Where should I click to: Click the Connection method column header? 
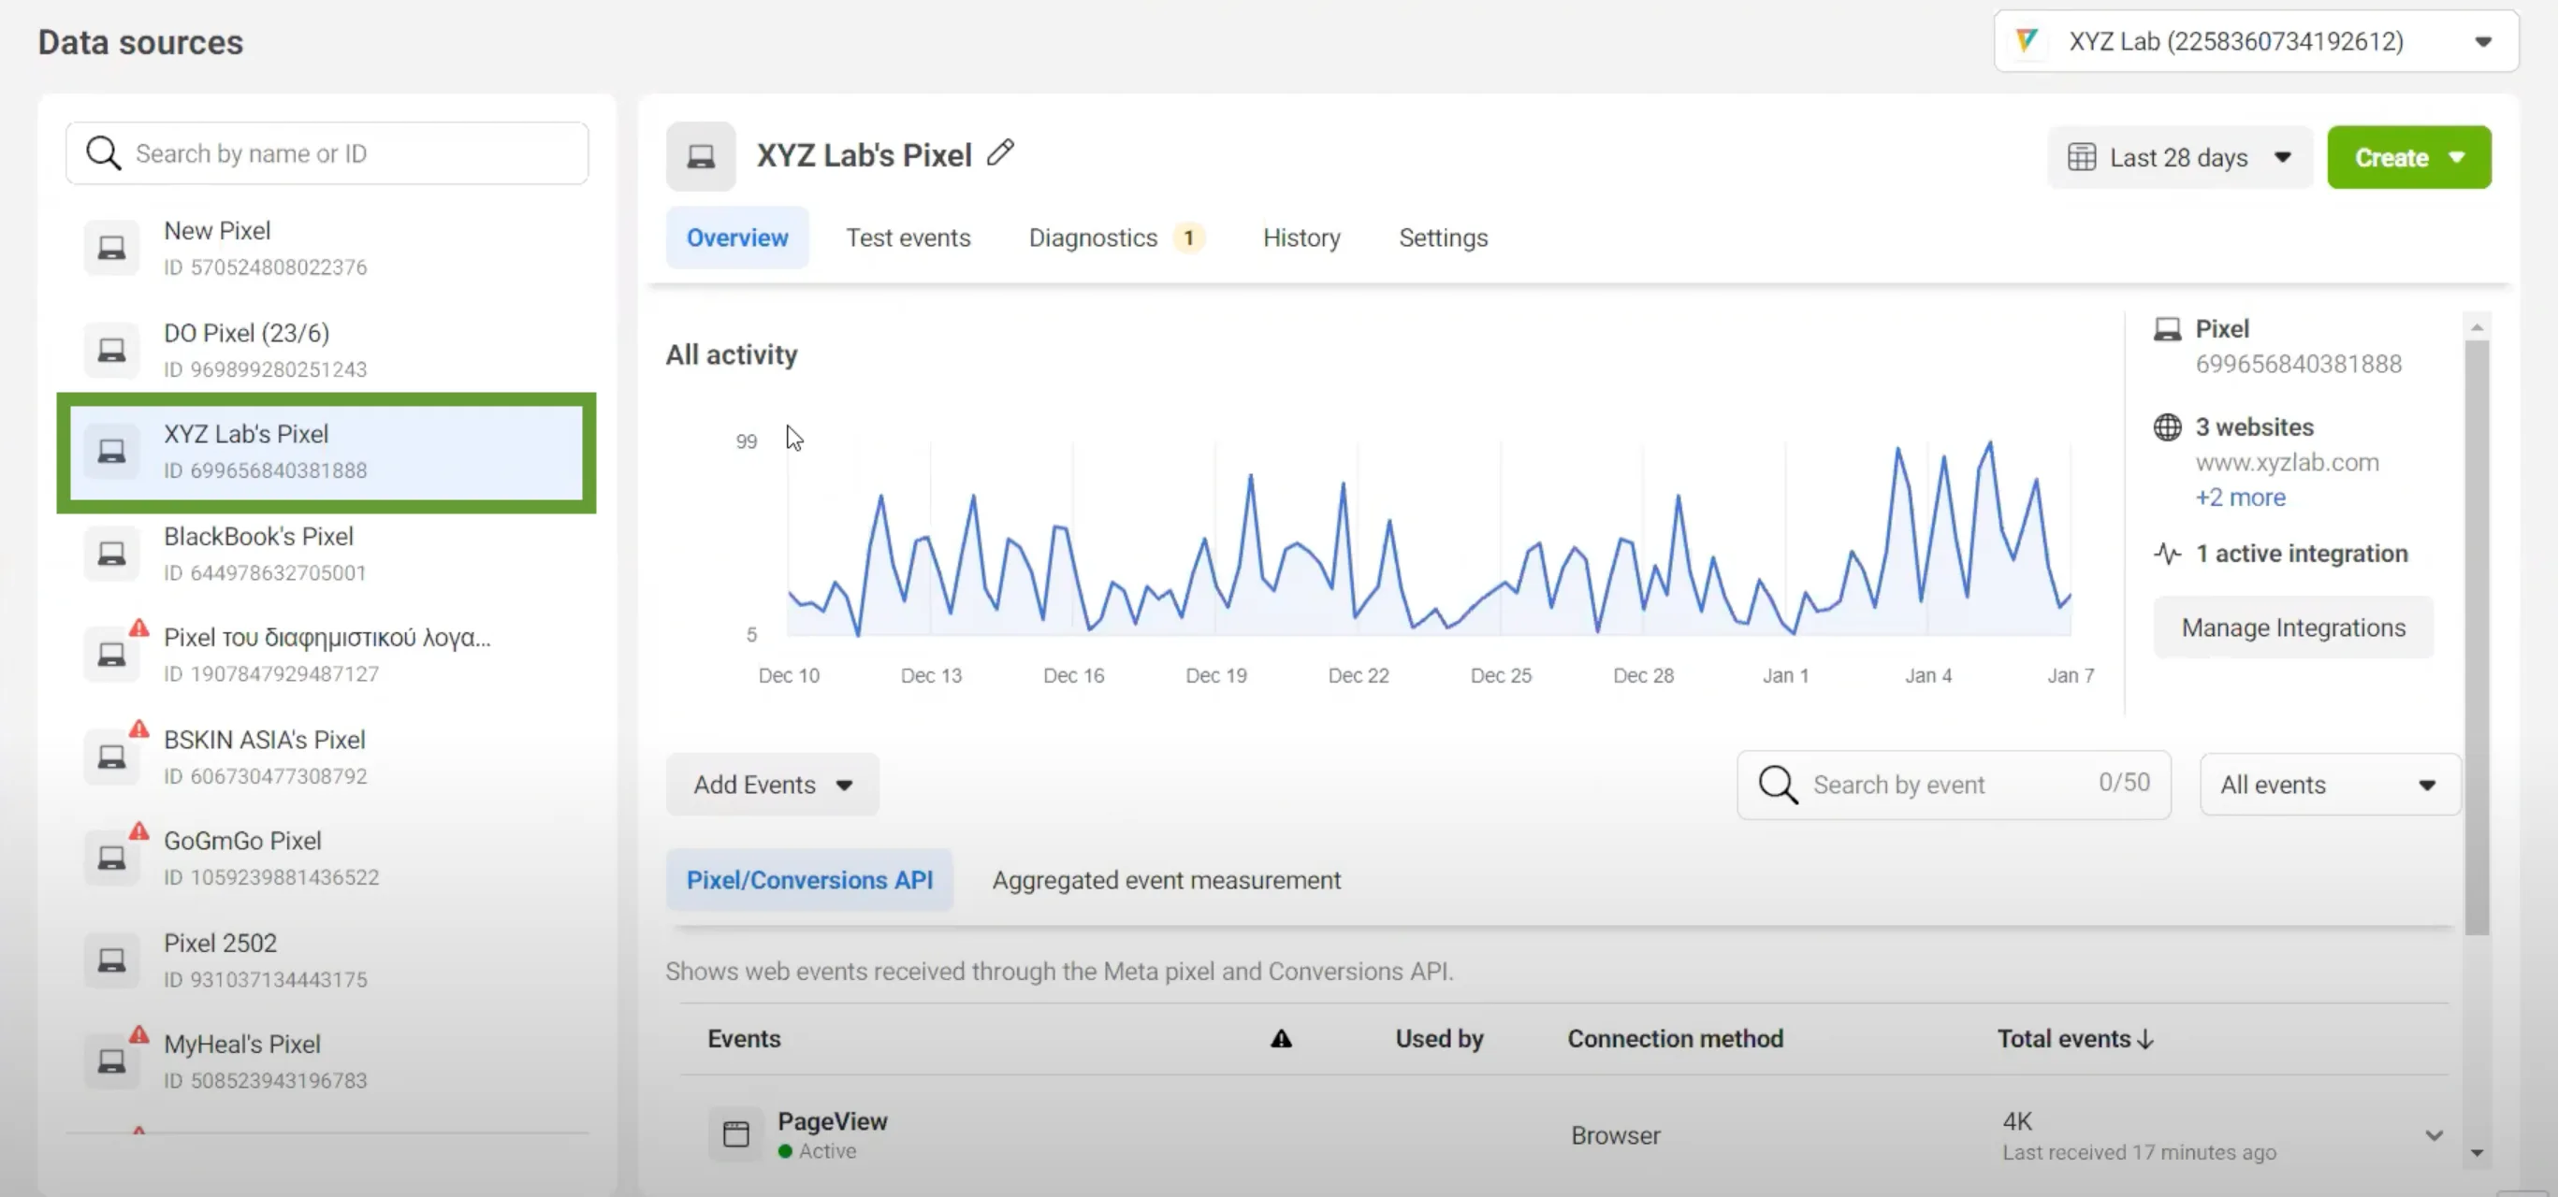click(1675, 1038)
